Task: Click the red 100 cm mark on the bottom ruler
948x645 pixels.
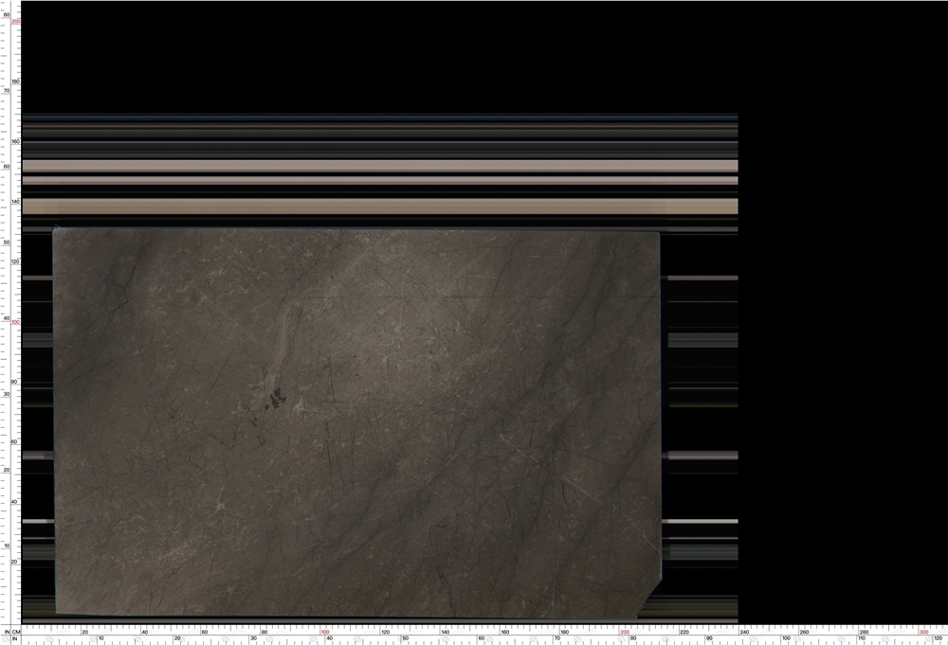Action: coord(325,633)
